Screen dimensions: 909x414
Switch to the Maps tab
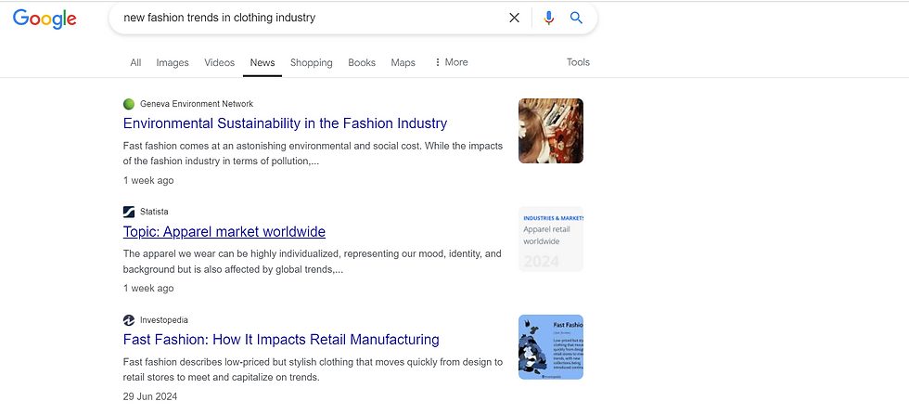tap(403, 62)
